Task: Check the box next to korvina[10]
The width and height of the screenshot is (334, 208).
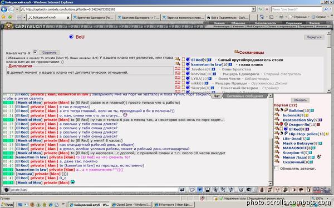Action: click(183, 74)
